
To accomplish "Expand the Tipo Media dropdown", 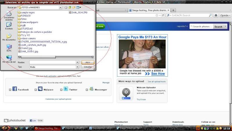I will click(77, 67).
